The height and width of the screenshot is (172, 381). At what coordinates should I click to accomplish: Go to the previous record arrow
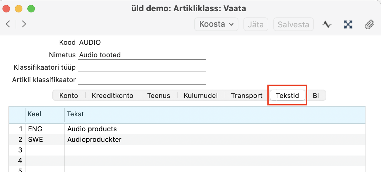(8, 24)
